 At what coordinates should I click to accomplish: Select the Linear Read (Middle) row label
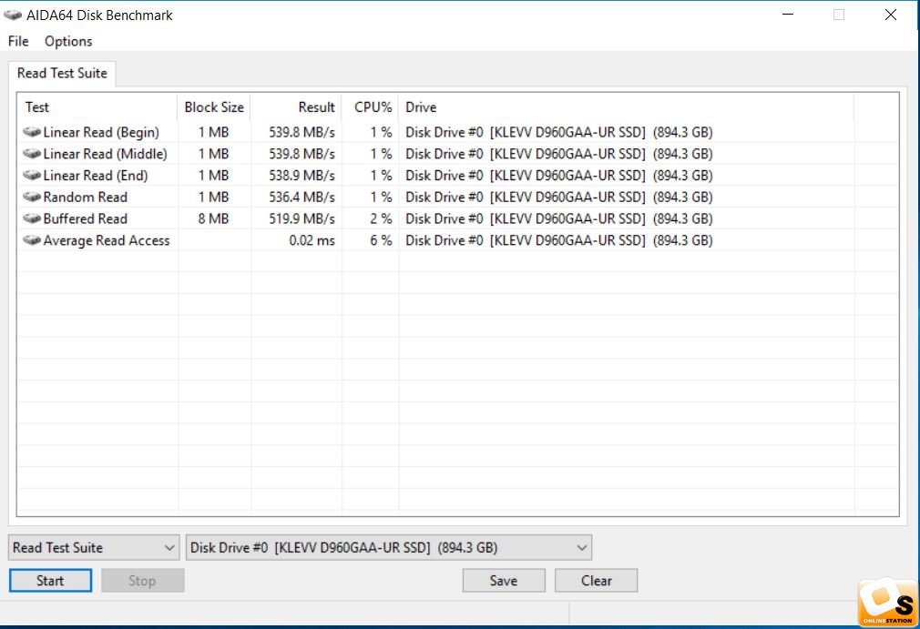click(105, 154)
